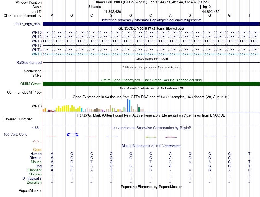Screen dimensions: 260x197
Task: Click the T base in the complement sequence row
Action: 249,15
